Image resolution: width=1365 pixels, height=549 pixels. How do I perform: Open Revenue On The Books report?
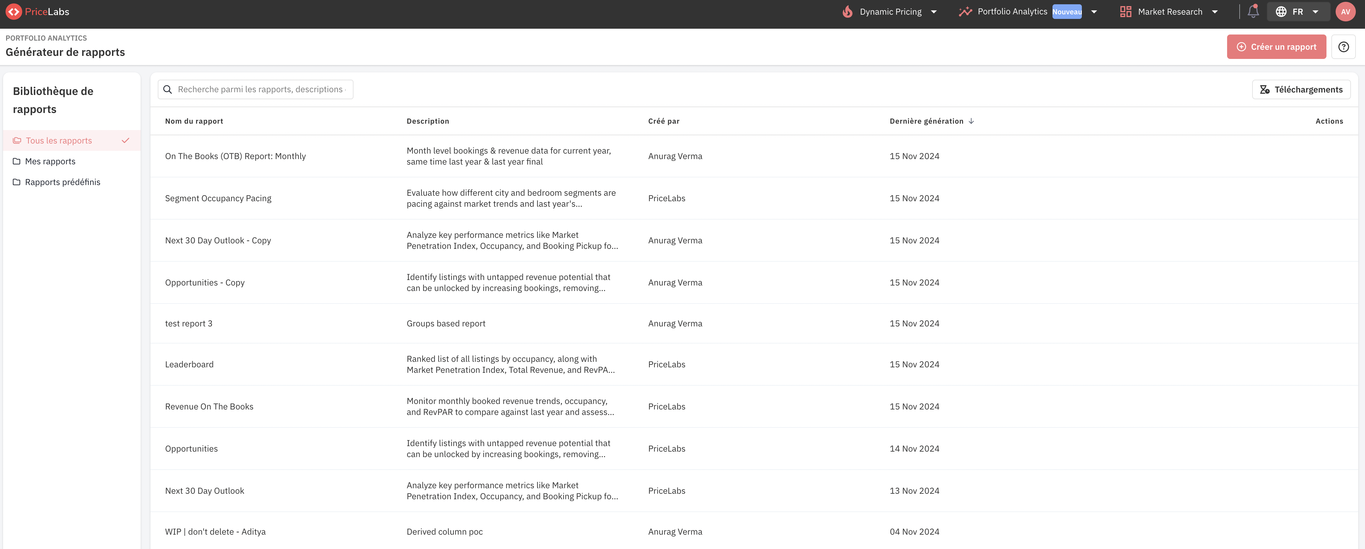(x=209, y=406)
